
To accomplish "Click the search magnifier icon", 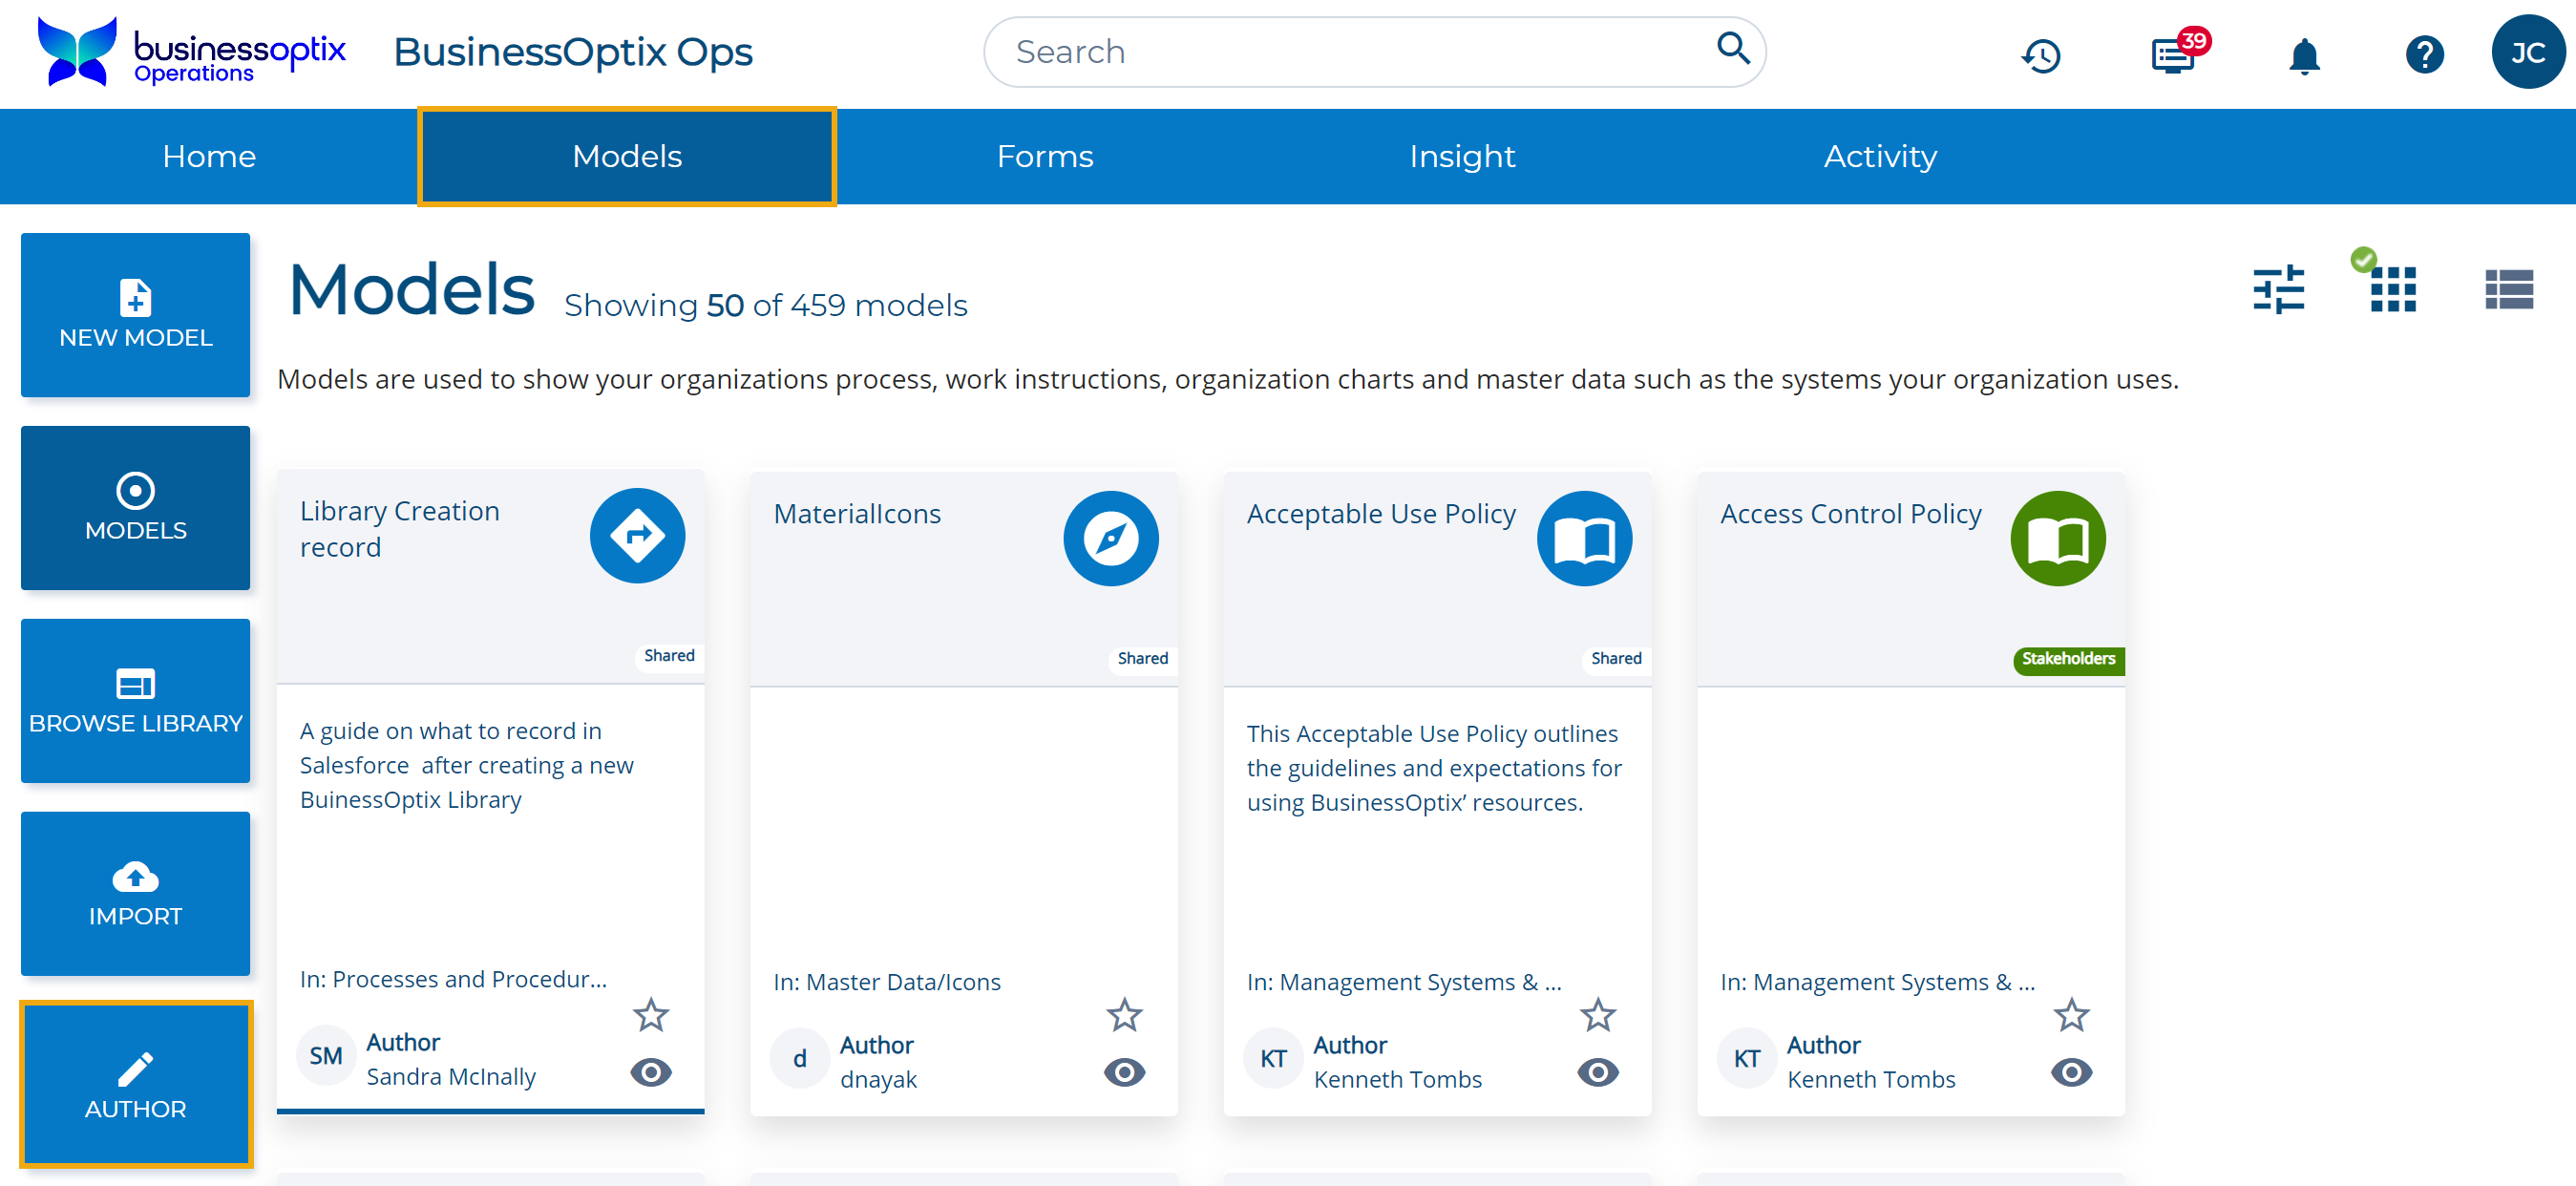I will point(1733,48).
